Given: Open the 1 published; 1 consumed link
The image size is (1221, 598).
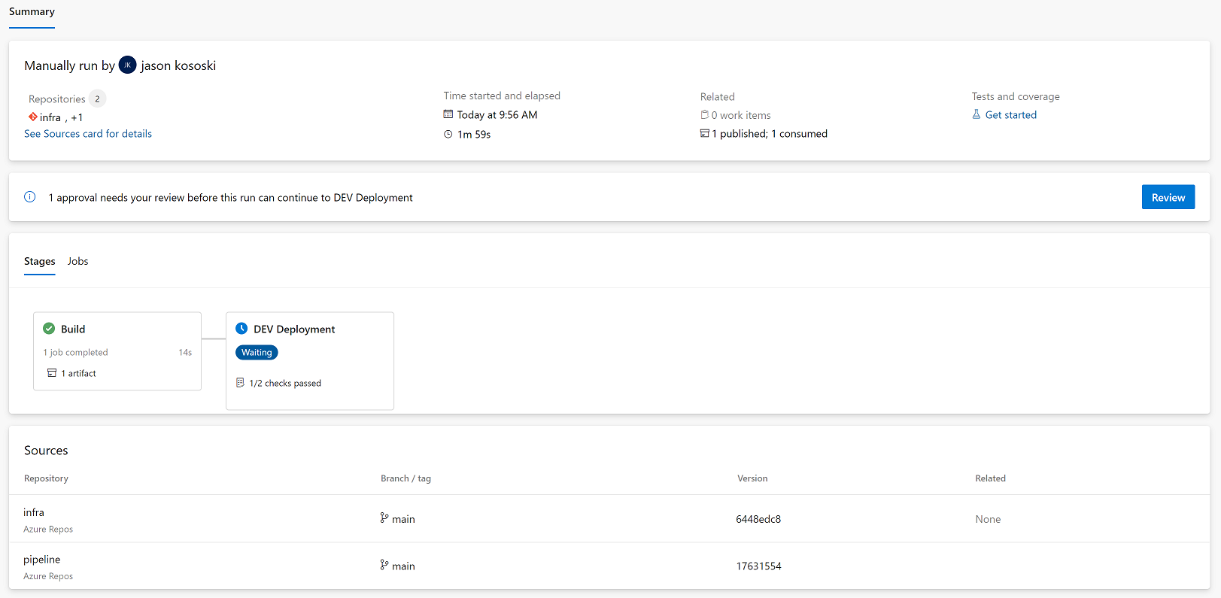Looking at the screenshot, I should (770, 134).
